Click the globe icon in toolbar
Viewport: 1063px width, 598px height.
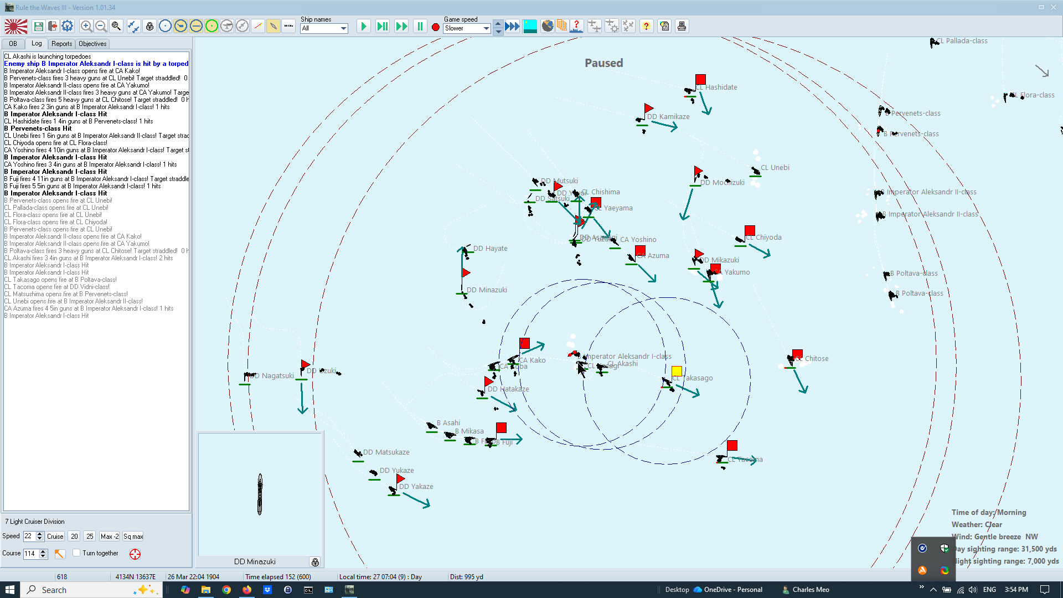tap(548, 26)
